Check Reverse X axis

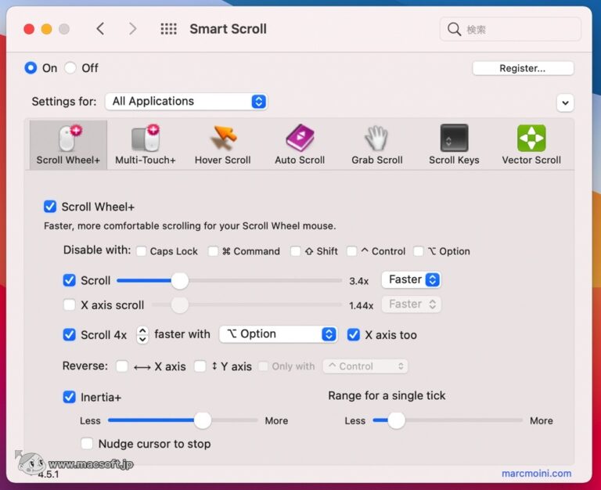(x=122, y=366)
